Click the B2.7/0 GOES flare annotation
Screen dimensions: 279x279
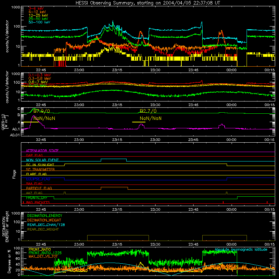pos(148,111)
